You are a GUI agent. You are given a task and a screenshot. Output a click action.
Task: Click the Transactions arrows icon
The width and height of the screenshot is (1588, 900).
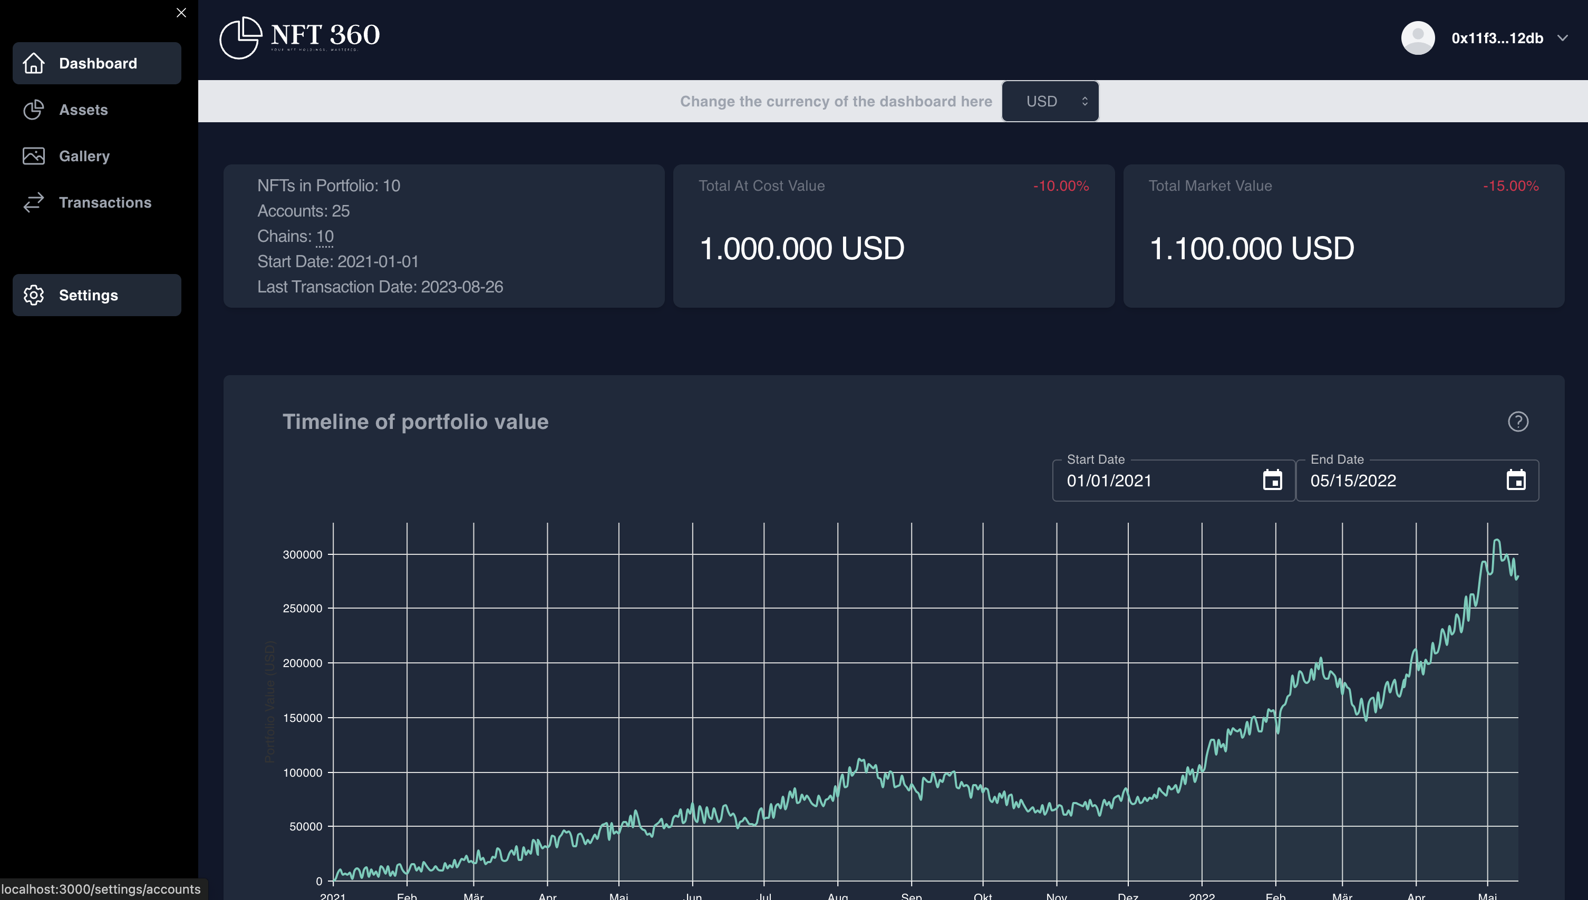(34, 202)
